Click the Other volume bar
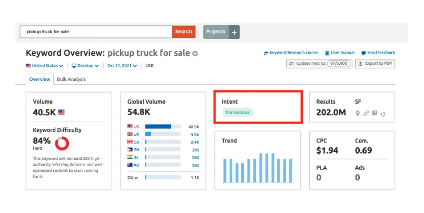Image resolution: width=424 pixels, height=213 pixels. [163, 177]
